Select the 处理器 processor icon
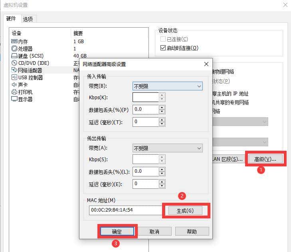 14,48
